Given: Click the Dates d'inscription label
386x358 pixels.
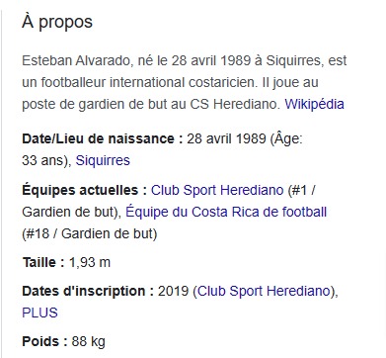Looking at the screenshot, I should coord(88,291).
